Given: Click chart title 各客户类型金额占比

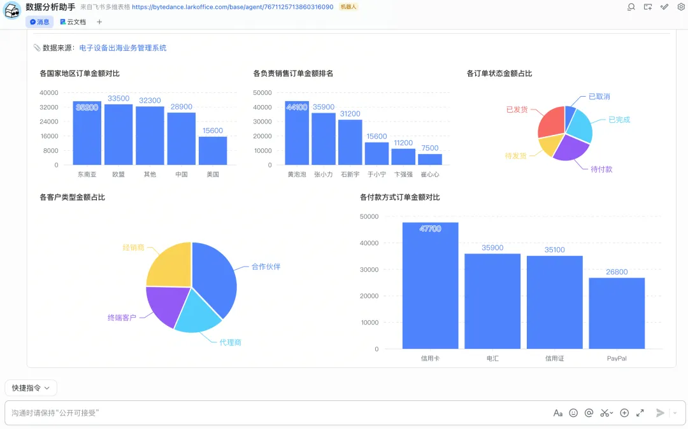Looking at the screenshot, I should [73, 197].
